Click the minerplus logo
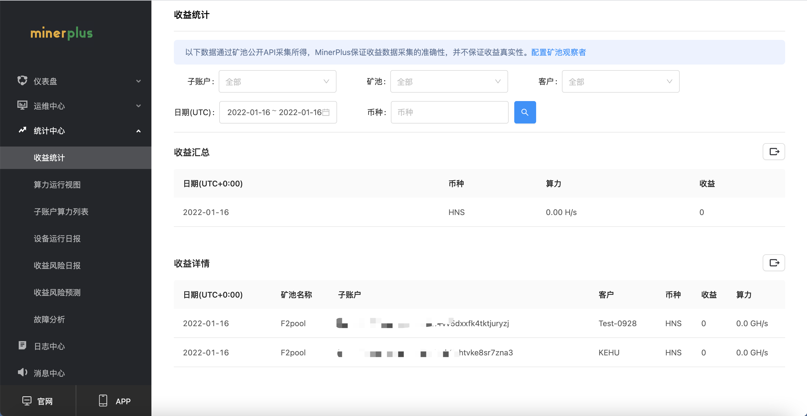 click(x=61, y=33)
